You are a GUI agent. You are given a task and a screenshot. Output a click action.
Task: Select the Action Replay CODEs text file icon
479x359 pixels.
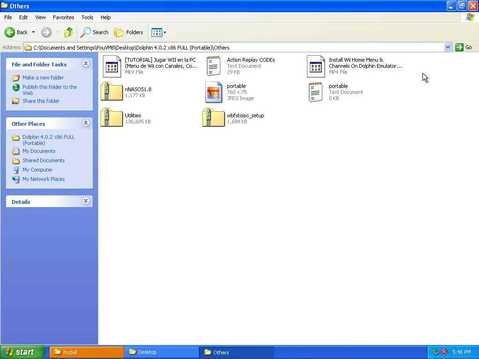click(x=213, y=66)
